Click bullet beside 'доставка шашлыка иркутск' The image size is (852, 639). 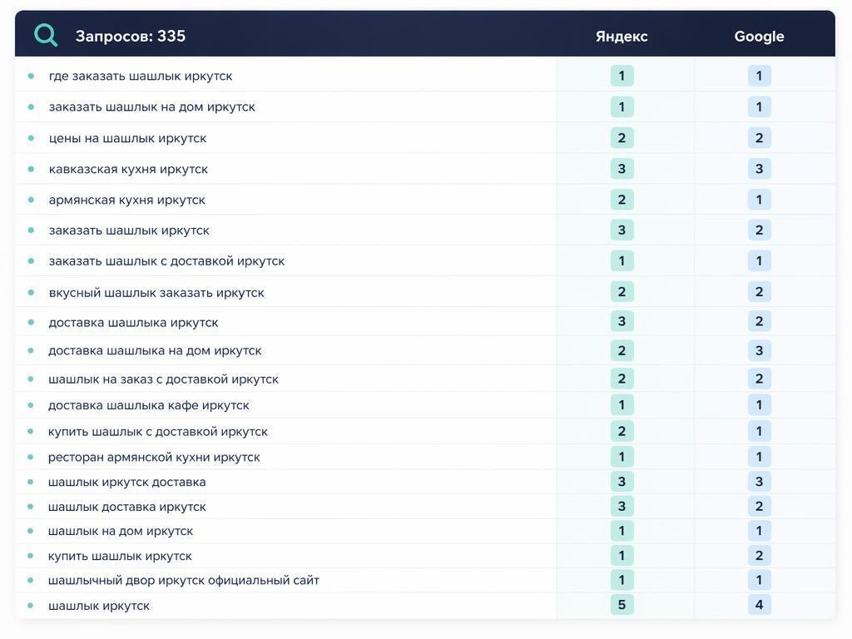point(31,322)
